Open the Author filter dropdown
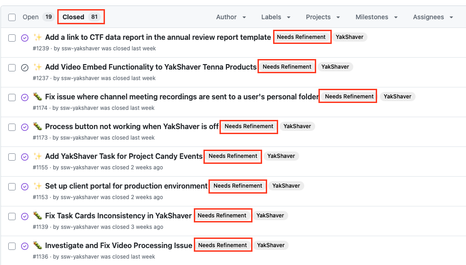 click(x=231, y=17)
